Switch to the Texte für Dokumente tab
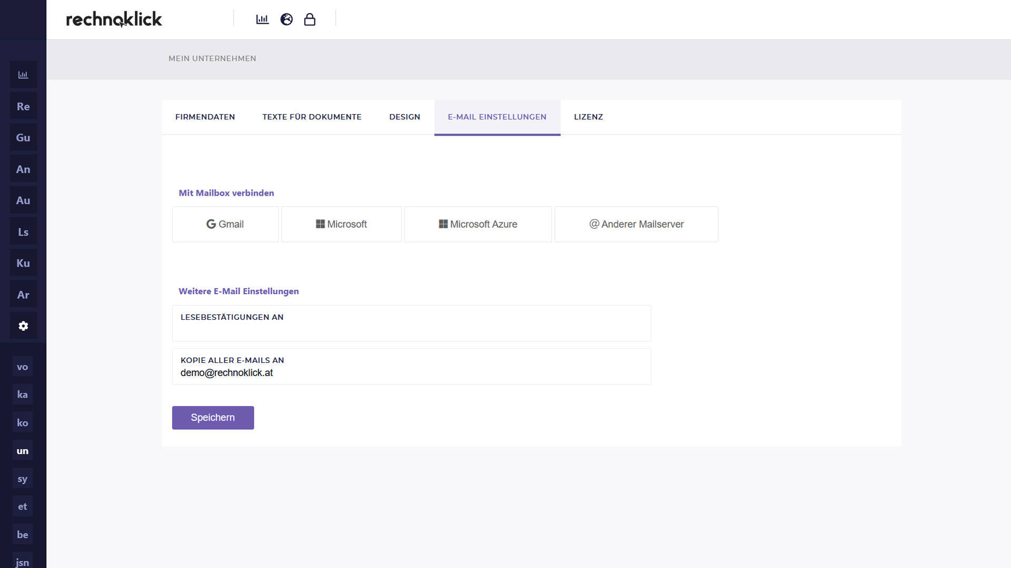This screenshot has height=568, width=1011. (x=312, y=117)
